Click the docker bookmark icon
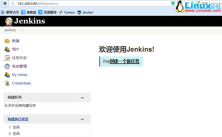 point(79,12)
